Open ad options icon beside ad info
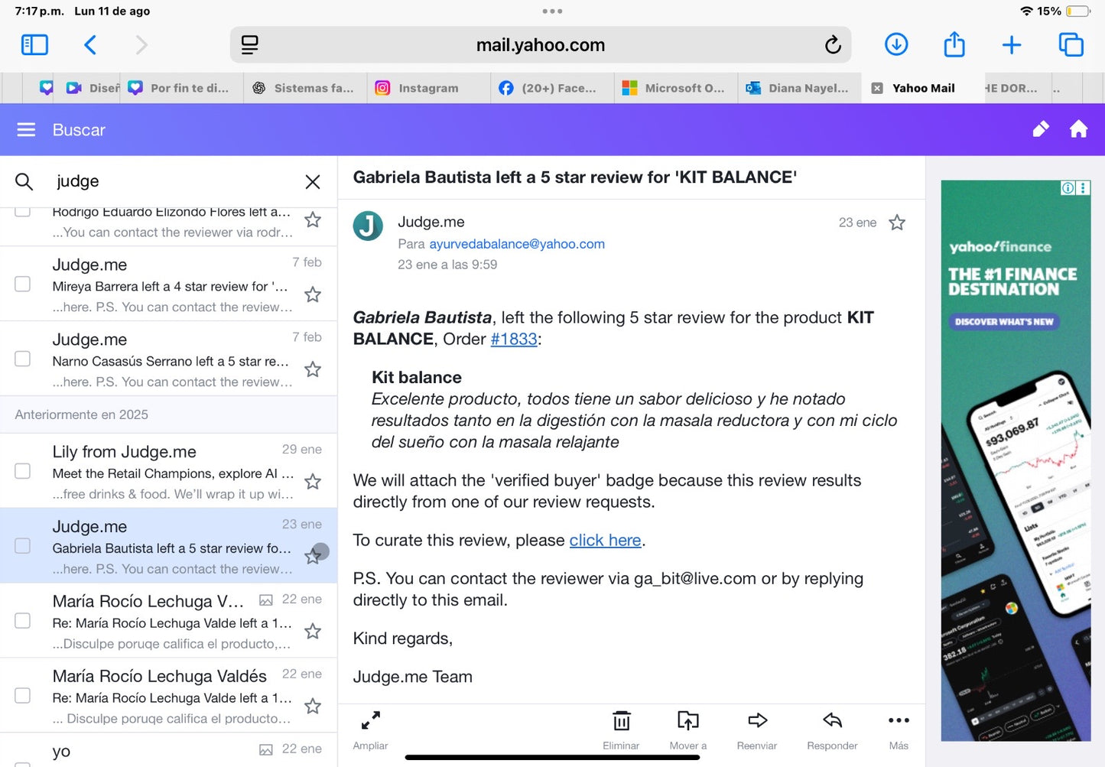Image resolution: width=1105 pixels, height=767 pixels. click(x=1083, y=188)
